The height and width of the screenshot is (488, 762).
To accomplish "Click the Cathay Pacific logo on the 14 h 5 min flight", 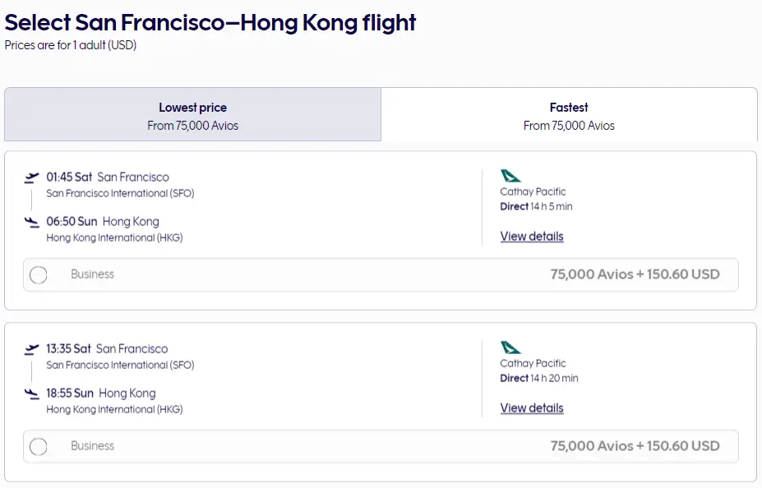I will coord(510,176).
